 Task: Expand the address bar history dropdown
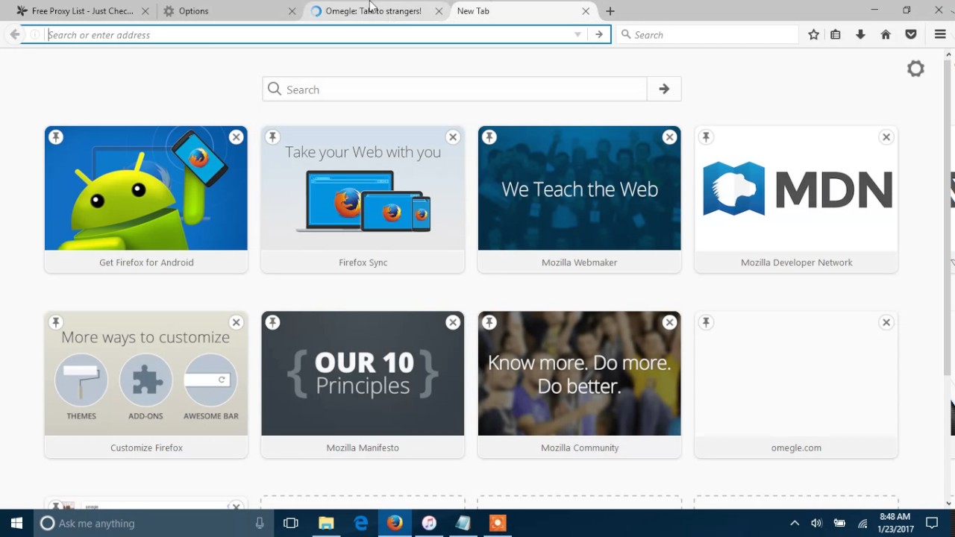click(x=577, y=34)
